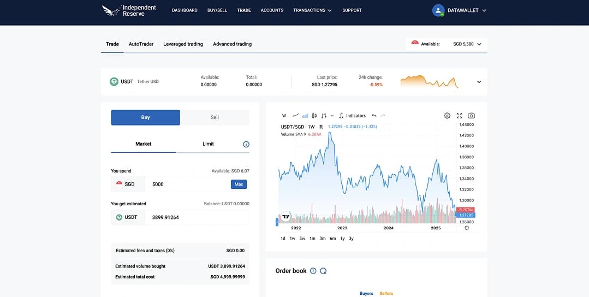Image resolution: width=589 pixels, height=297 pixels.
Task: Click the Available: SGD 6.07 text
Action: tap(230, 171)
